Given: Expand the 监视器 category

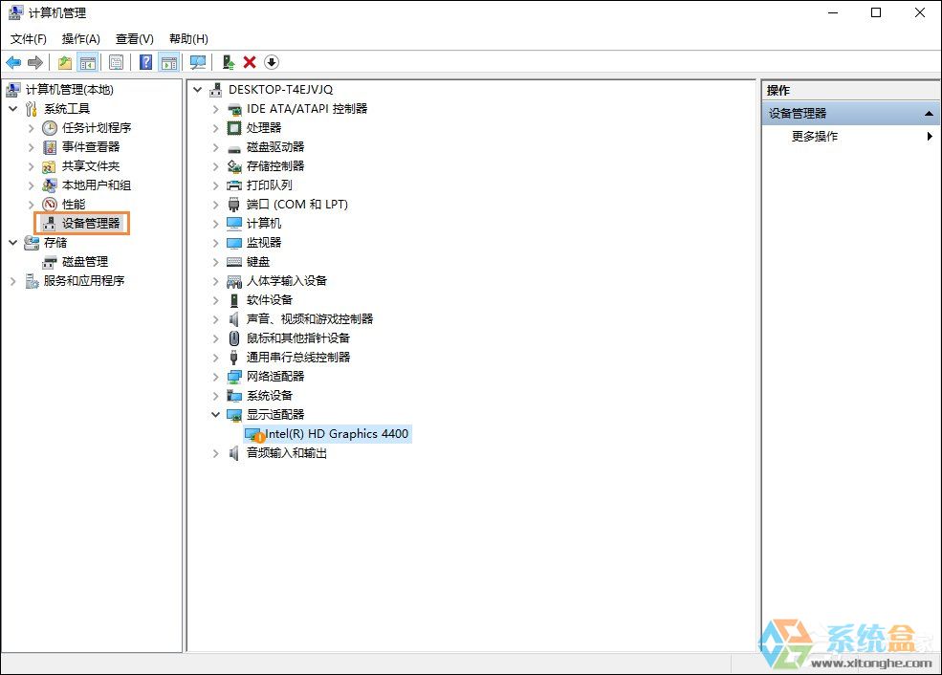Looking at the screenshot, I should [x=216, y=243].
